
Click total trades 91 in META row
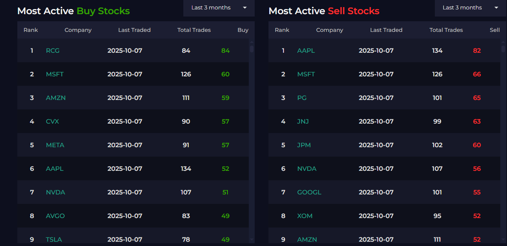click(186, 145)
